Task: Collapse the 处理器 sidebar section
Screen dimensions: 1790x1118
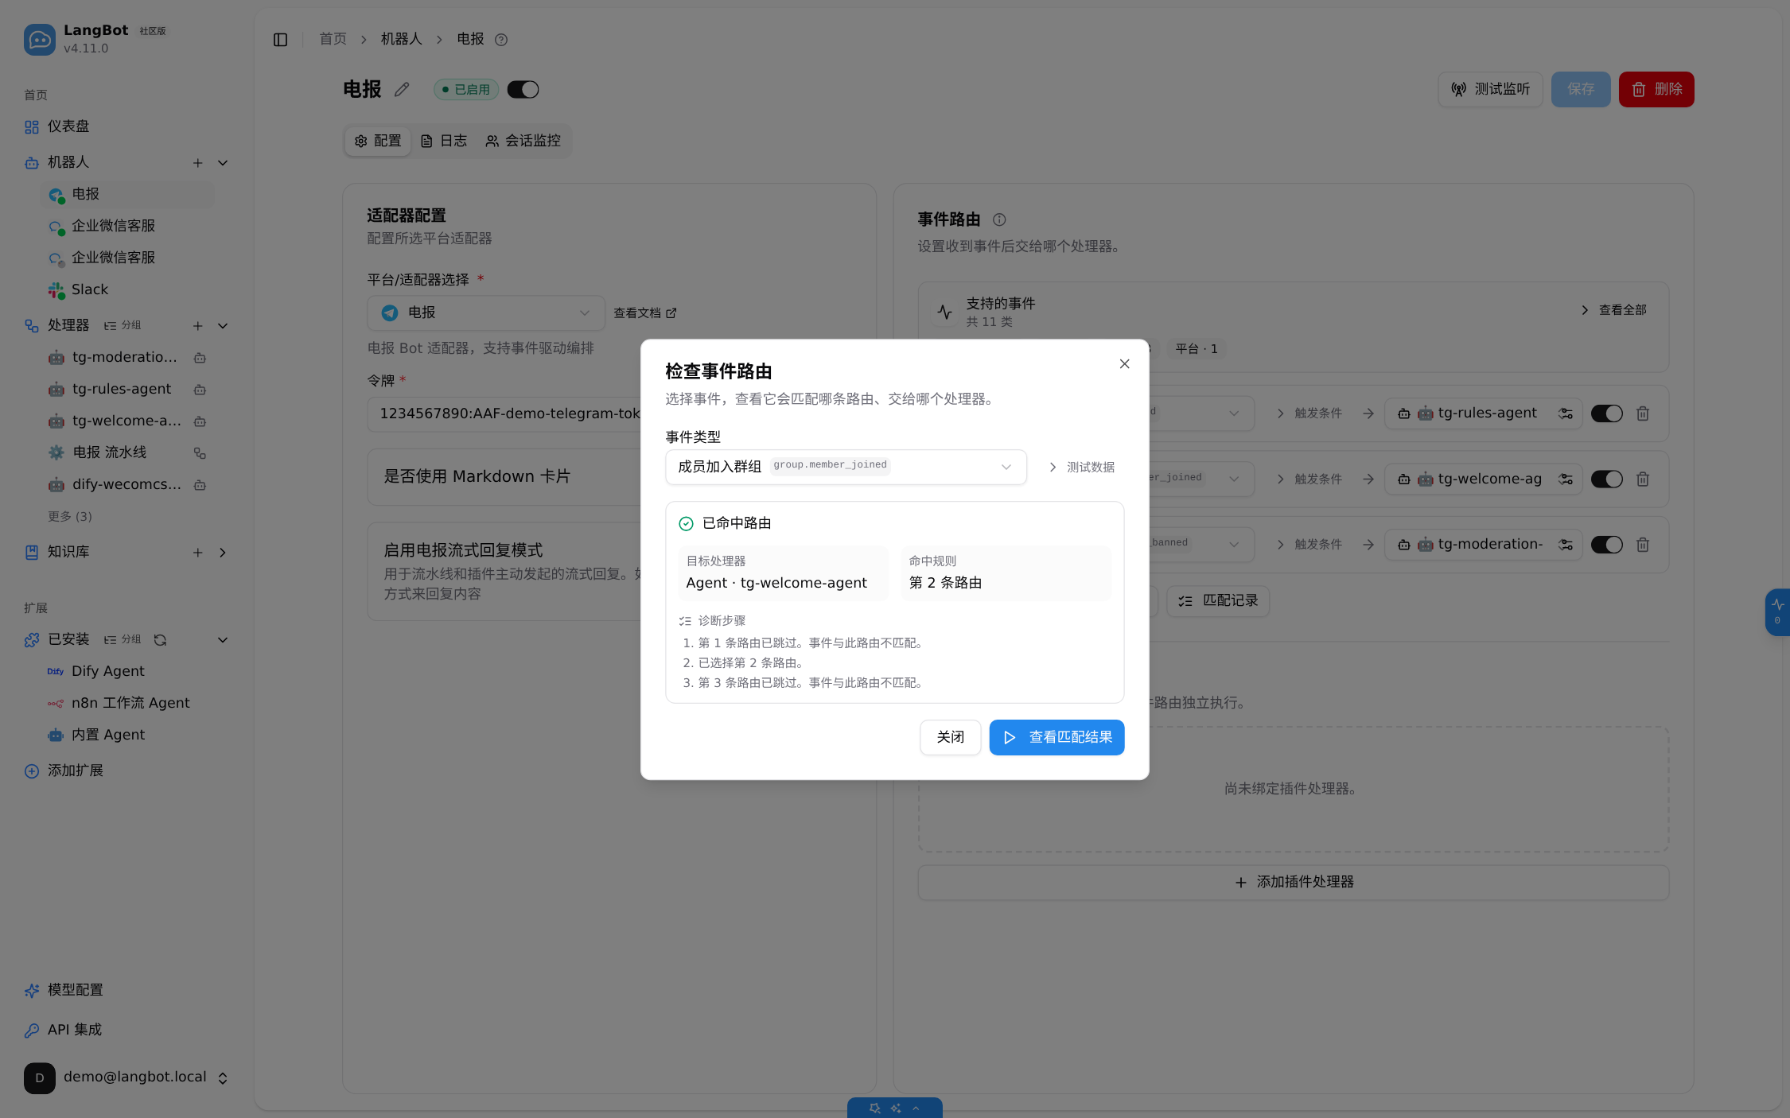Action: [x=223, y=326]
